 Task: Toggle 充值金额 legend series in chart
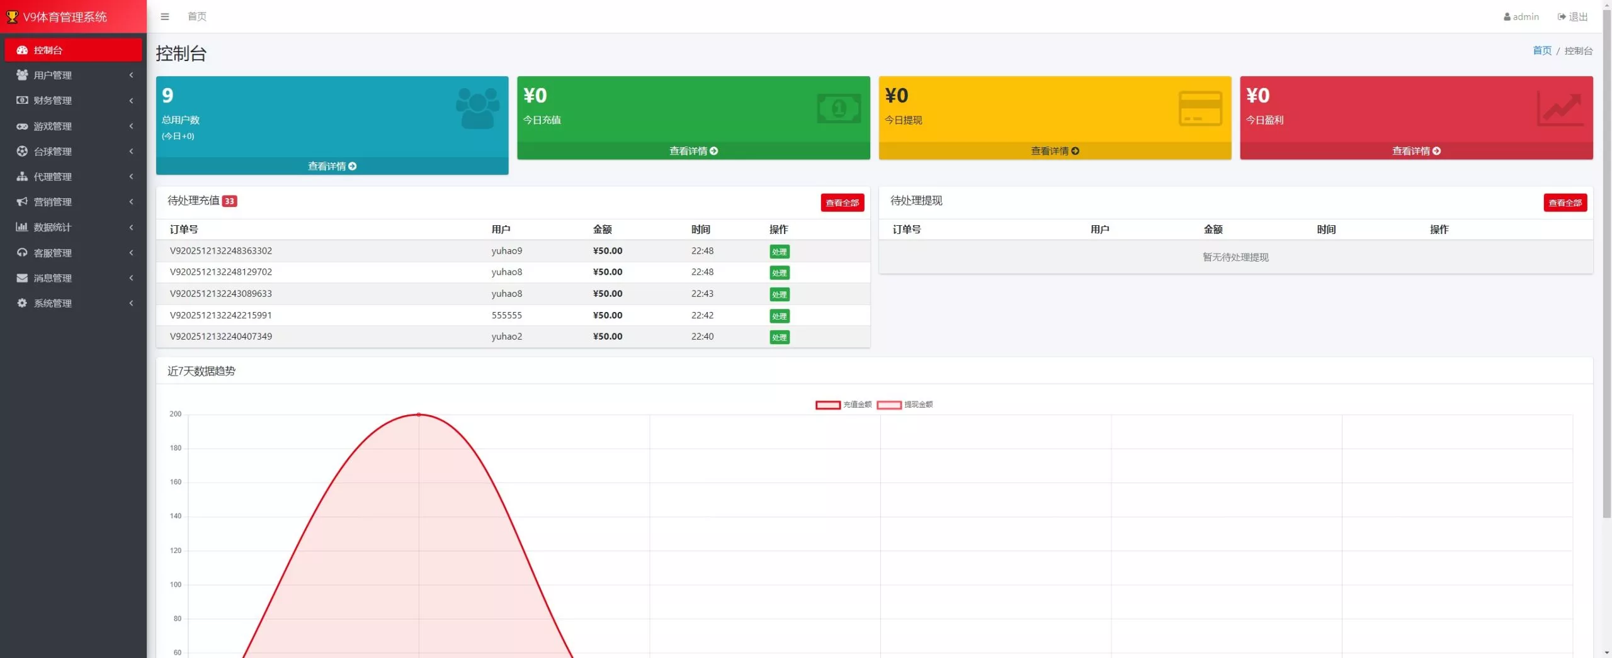(x=843, y=404)
